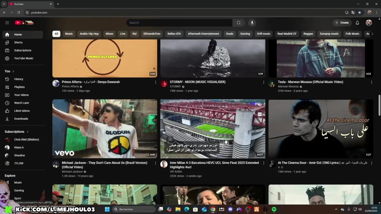Open the STORMY - MOON video title
The height and width of the screenshot is (214, 381).
click(x=198, y=82)
